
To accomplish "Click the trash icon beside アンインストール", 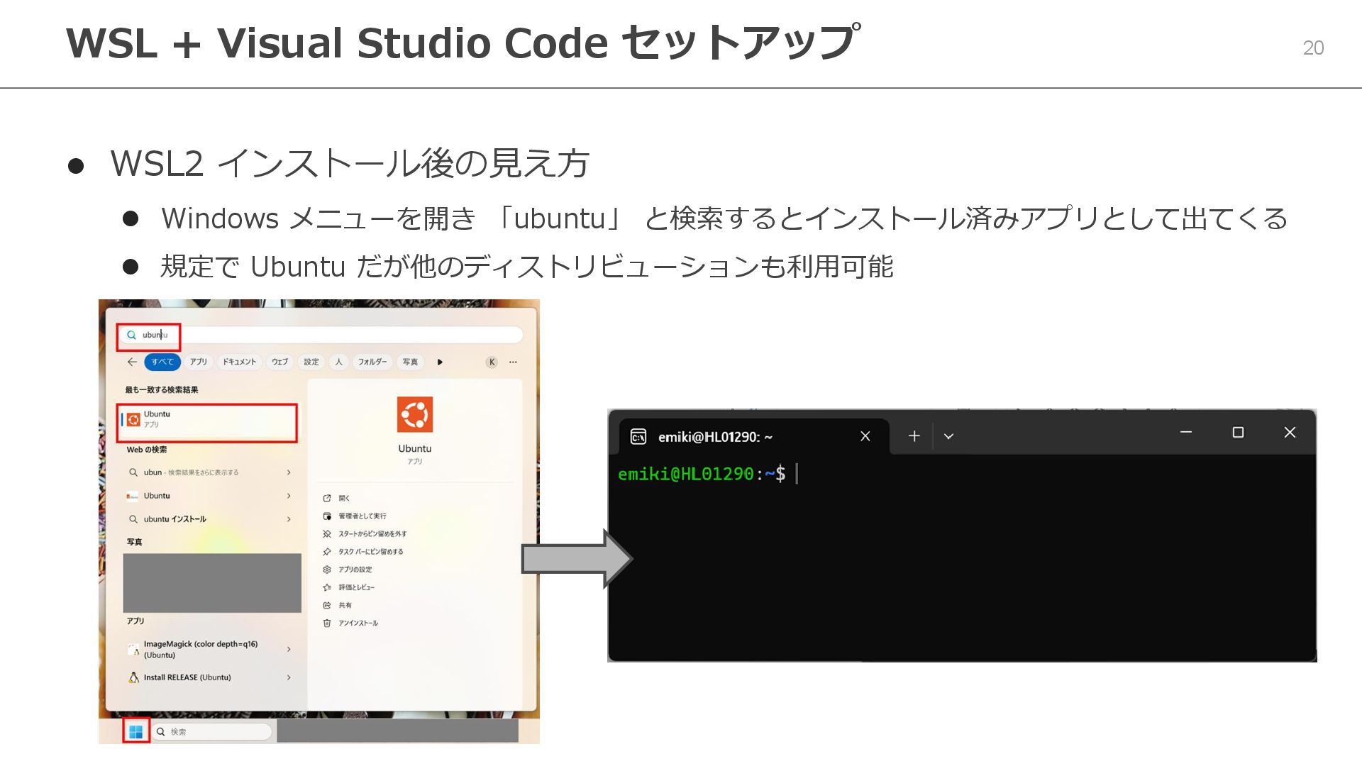I will point(327,623).
